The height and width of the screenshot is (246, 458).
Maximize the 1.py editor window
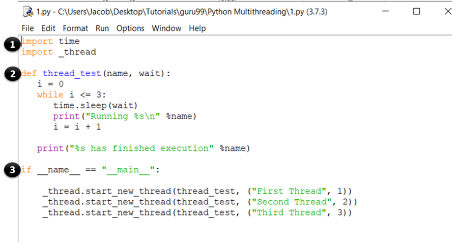[416, 11]
